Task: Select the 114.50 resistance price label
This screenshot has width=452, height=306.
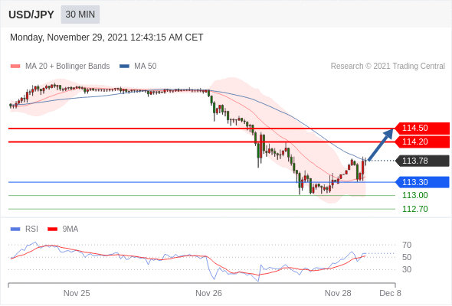Action: click(422, 128)
